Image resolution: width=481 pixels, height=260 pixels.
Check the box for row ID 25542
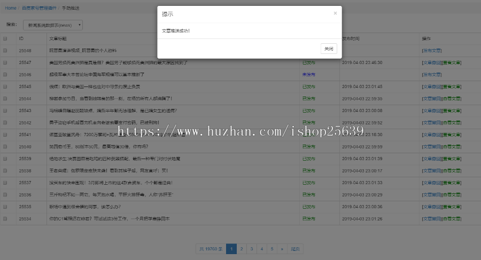click(x=5, y=123)
